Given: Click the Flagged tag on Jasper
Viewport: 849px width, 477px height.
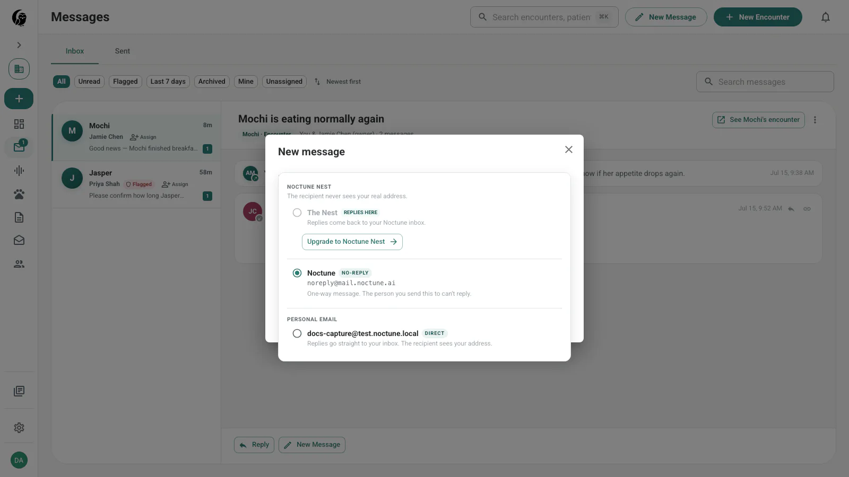Looking at the screenshot, I should 139,184.
